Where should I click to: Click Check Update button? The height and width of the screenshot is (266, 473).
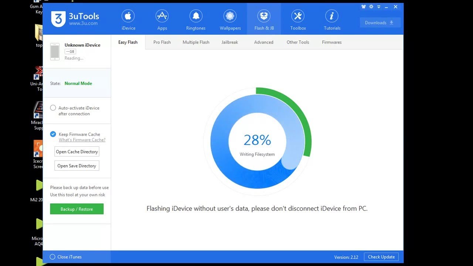point(381,257)
